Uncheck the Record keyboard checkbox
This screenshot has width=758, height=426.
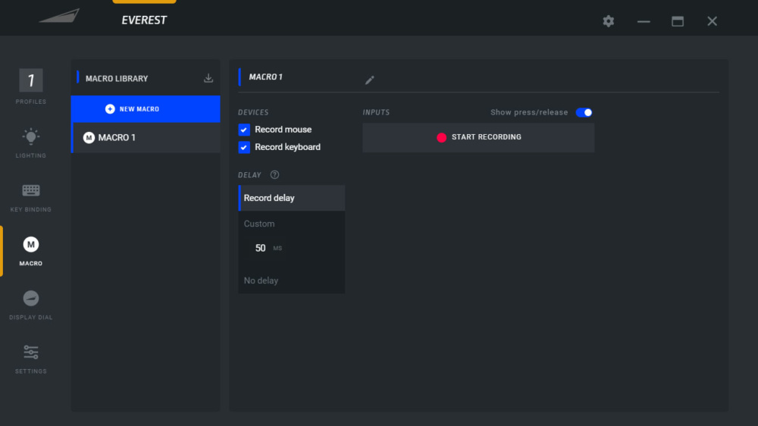pos(244,147)
